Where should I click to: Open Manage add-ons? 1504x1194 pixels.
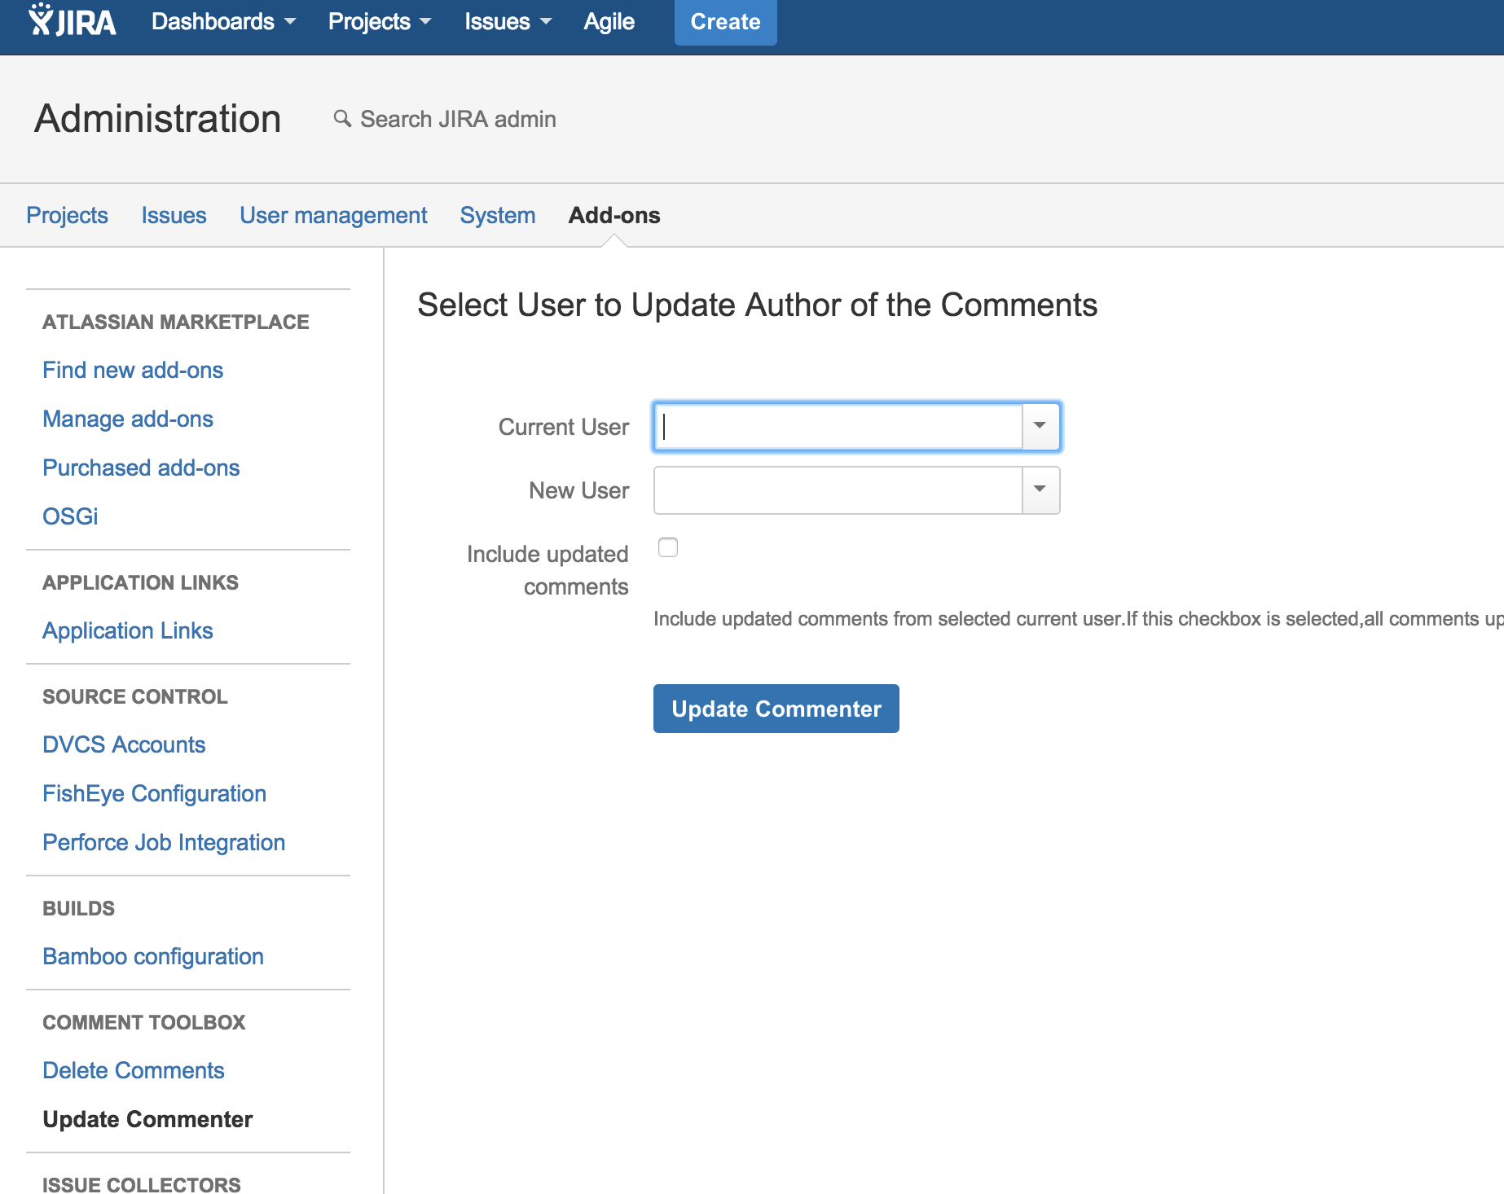tap(128, 419)
